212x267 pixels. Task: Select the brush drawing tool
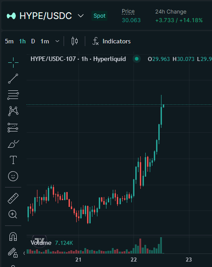[x=14, y=144]
